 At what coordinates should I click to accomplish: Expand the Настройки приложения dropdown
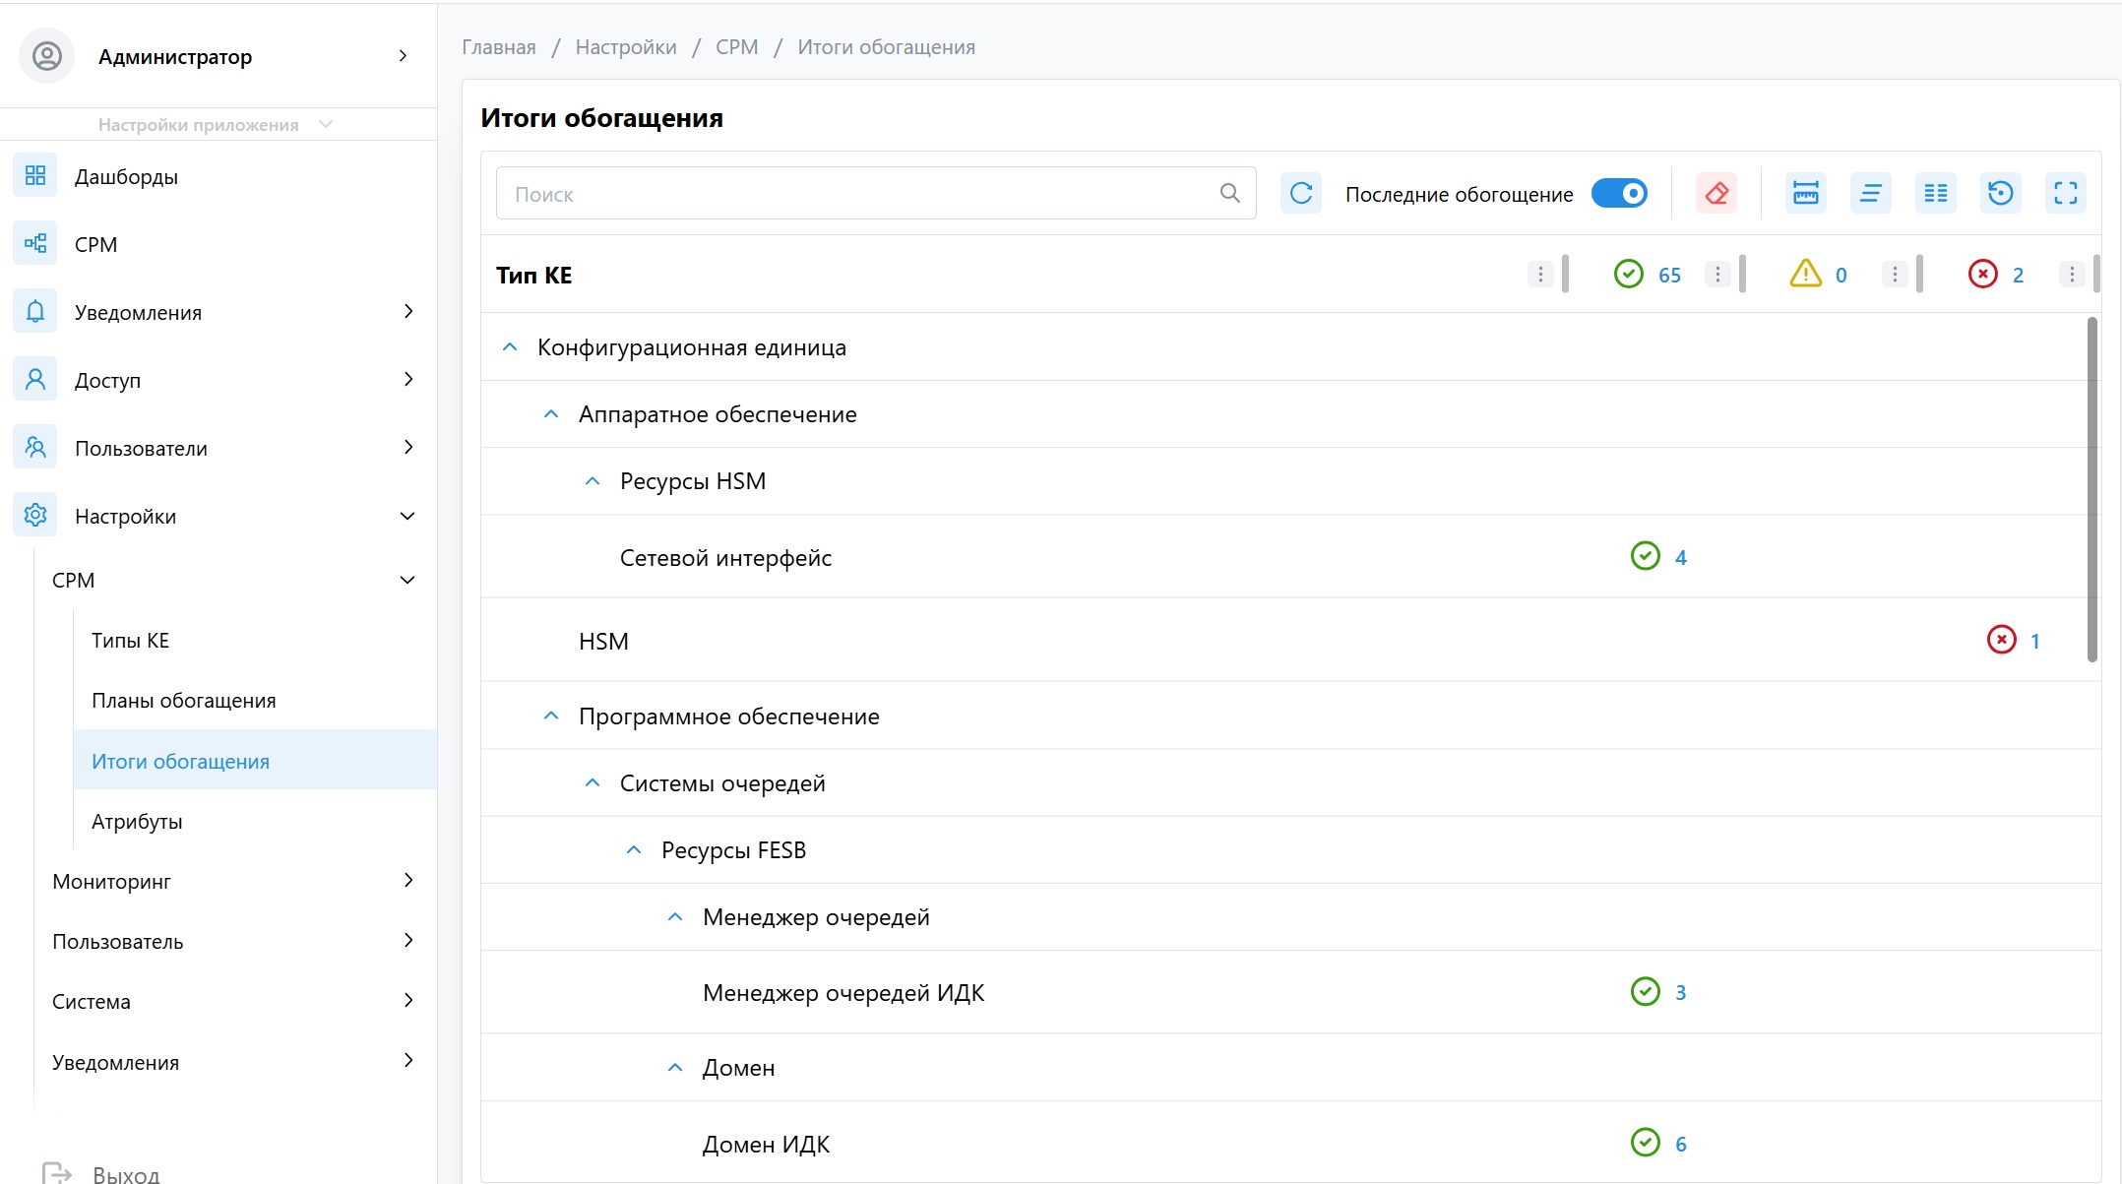[217, 125]
